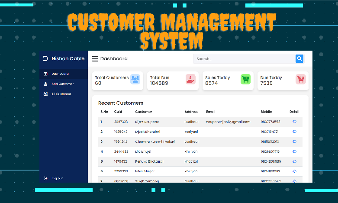Show details eye icon for Renuka Bhattarai
This screenshot has width=338, height=203.
tap(294, 161)
